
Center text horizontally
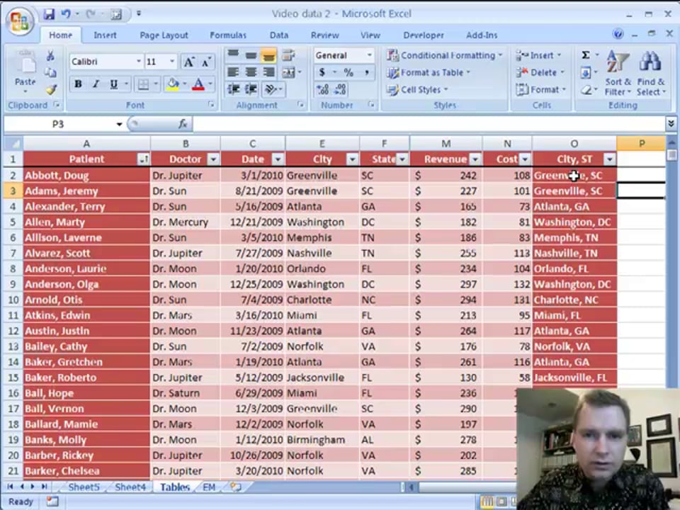coord(251,72)
